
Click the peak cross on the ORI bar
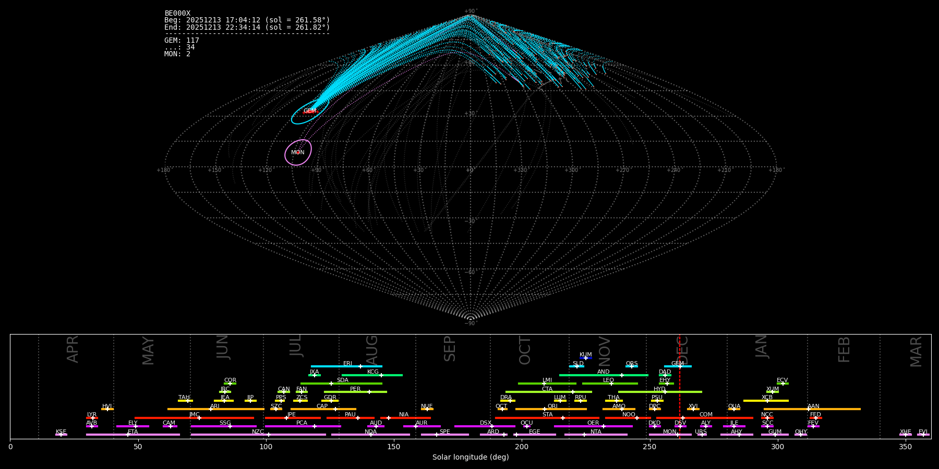tap(545, 409)
